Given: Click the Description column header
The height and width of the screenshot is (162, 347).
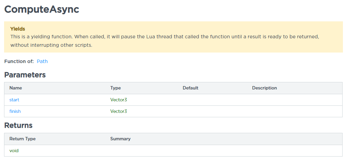Looking at the screenshot, I should click(x=264, y=88).
